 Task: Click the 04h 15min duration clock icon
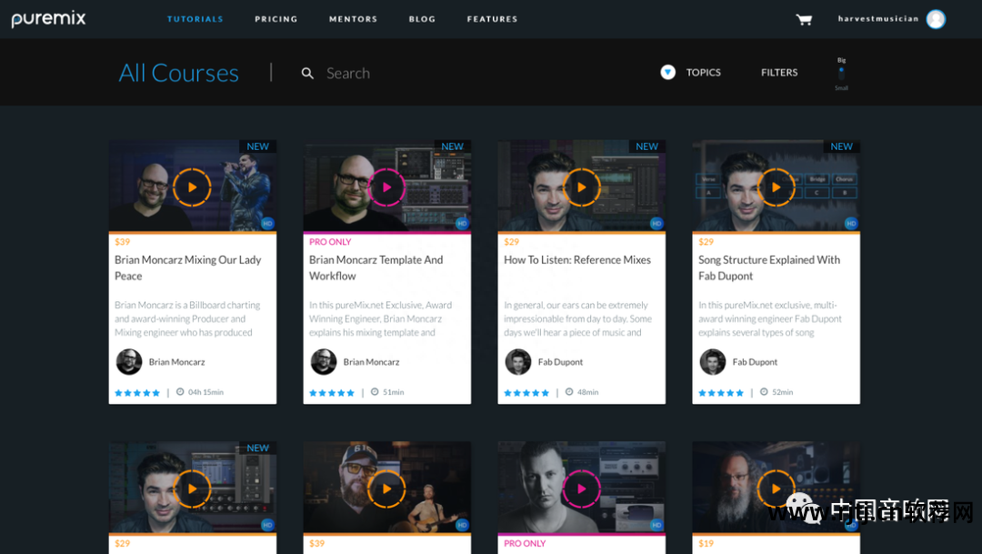click(180, 392)
